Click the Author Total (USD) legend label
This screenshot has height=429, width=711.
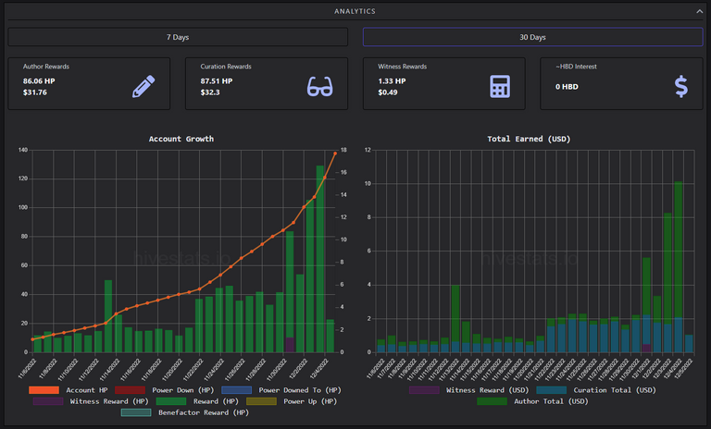[551, 401]
